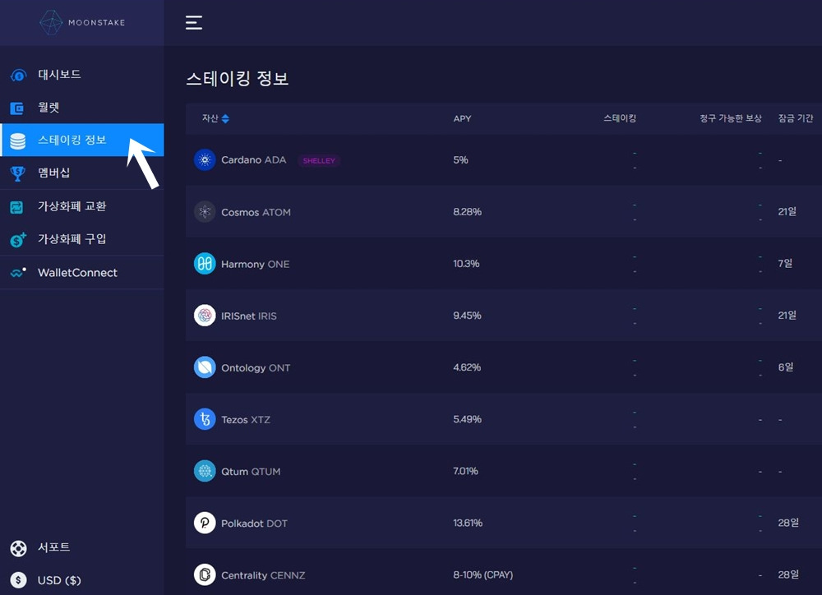The height and width of the screenshot is (595, 822).
Task: Sort assets using the 자산 sort arrows
Action: click(x=225, y=119)
